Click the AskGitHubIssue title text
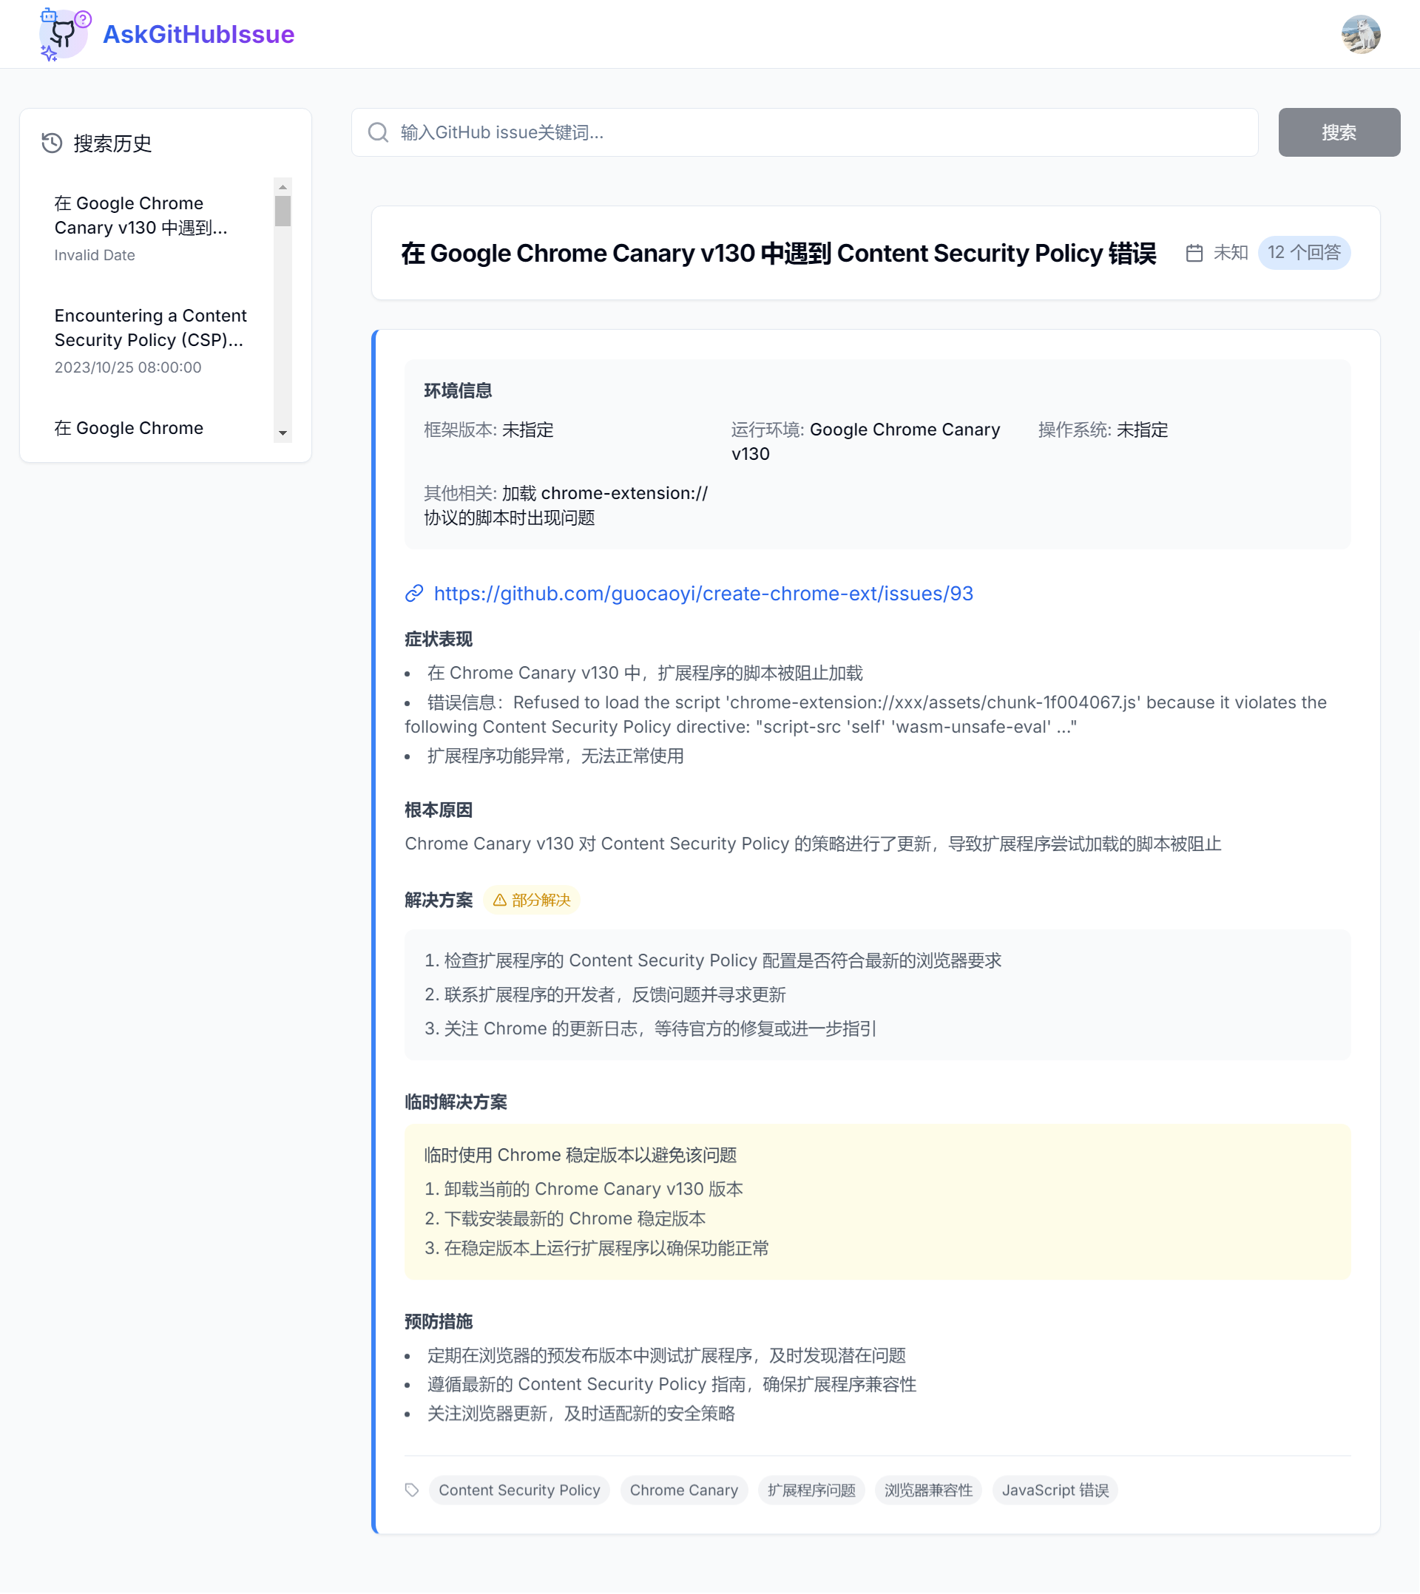Viewport: 1420px width, 1594px height. click(x=198, y=34)
